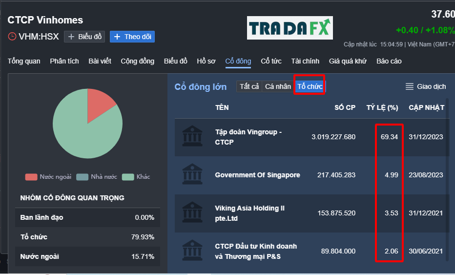Click institution icon for Government Of Singapore

click(x=192, y=174)
